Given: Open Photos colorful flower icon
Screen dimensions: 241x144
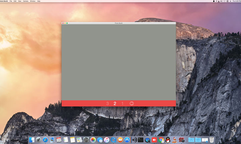Looking at the screenshot, I should click(x=93, y=140).
